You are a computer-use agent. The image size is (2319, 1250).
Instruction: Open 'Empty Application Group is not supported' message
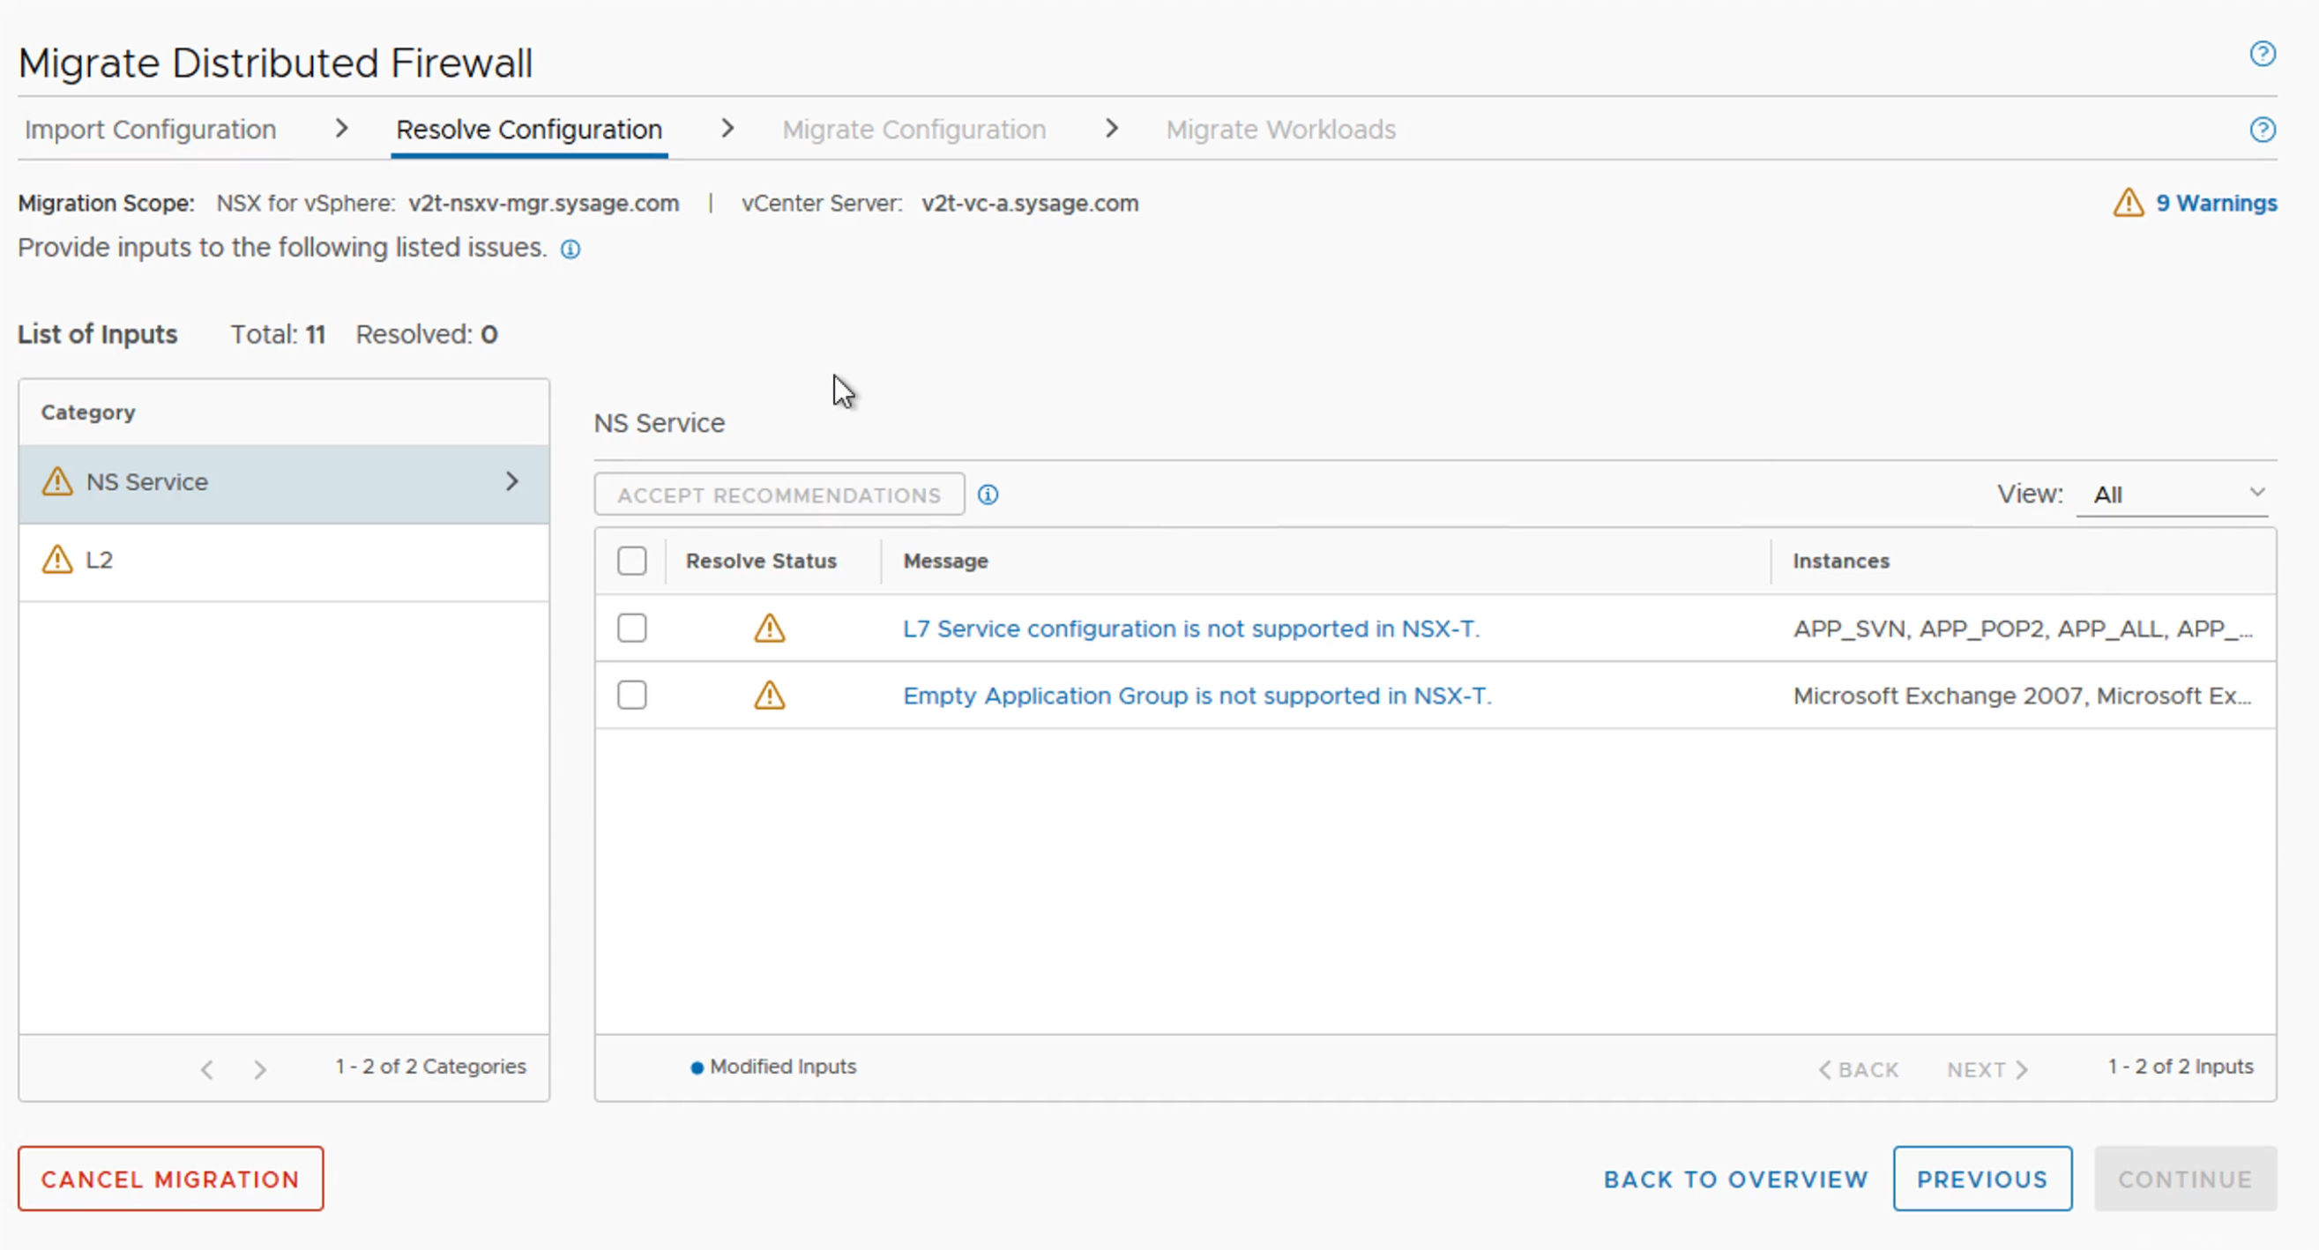point(1197,696)
